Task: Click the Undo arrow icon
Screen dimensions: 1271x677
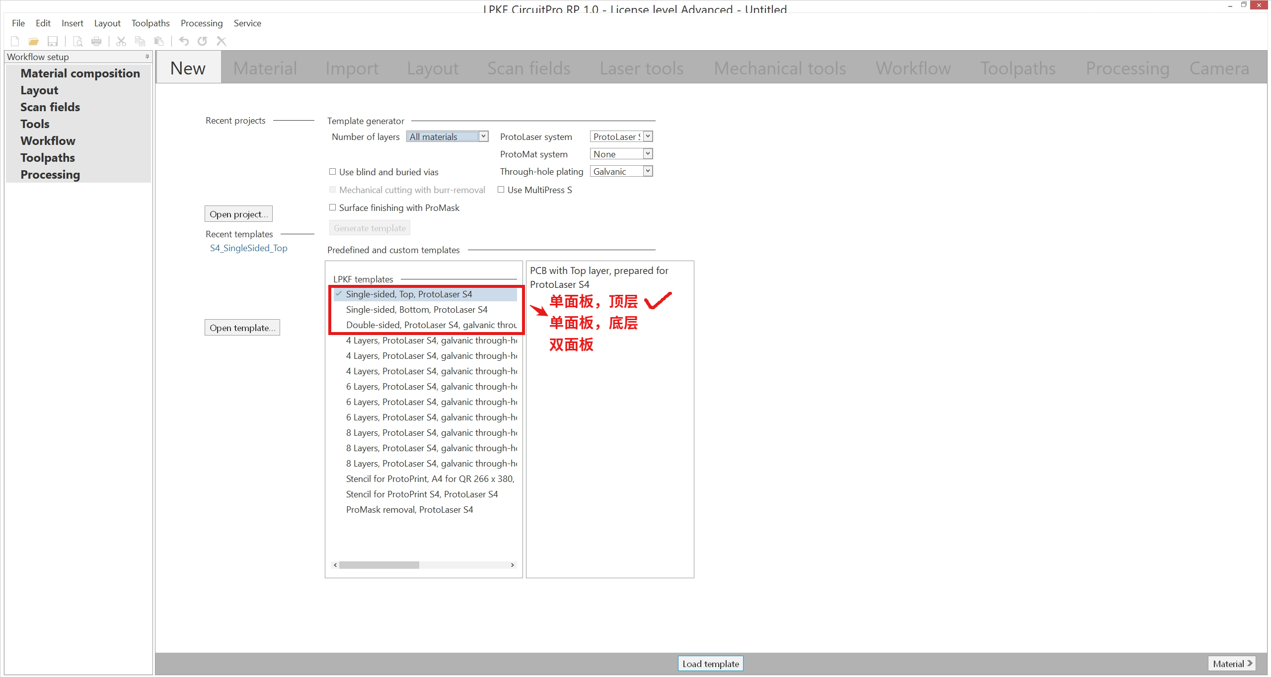Action: [x=184, y=41]
